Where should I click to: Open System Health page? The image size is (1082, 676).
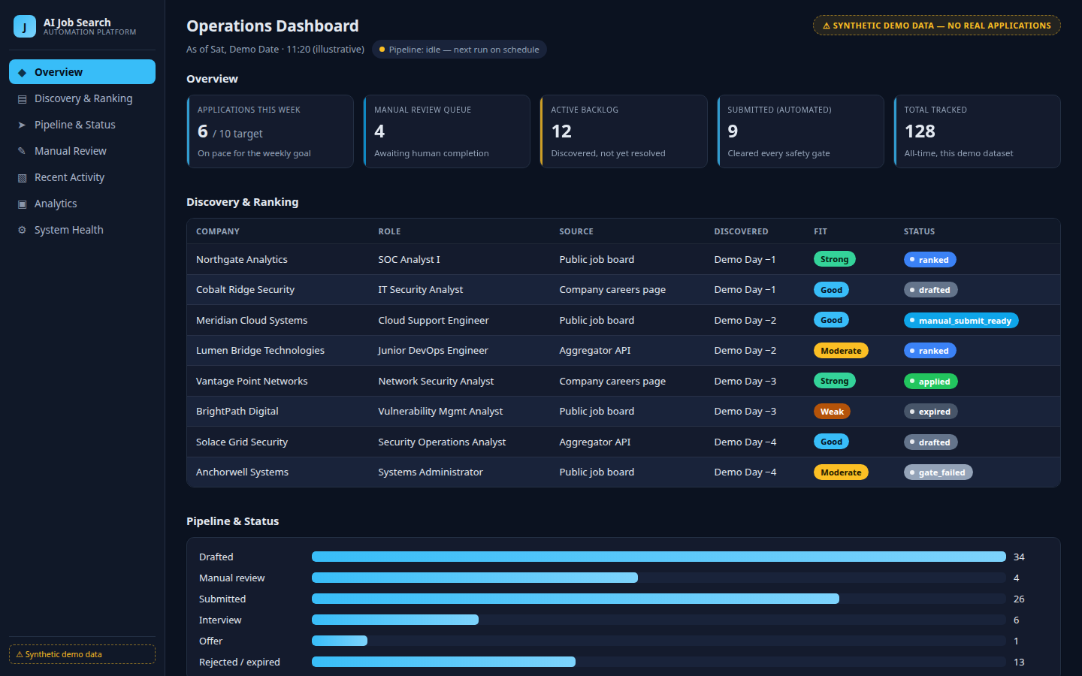click(82, 230)
